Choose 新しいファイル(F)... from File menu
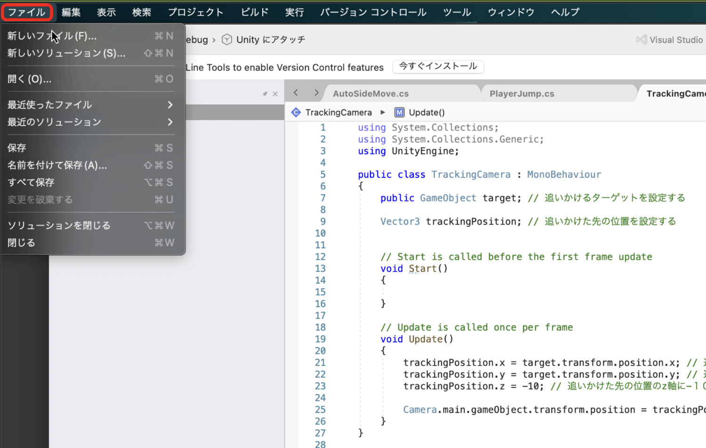The width and height of the screenshot is (706, 448). point(91,36)
